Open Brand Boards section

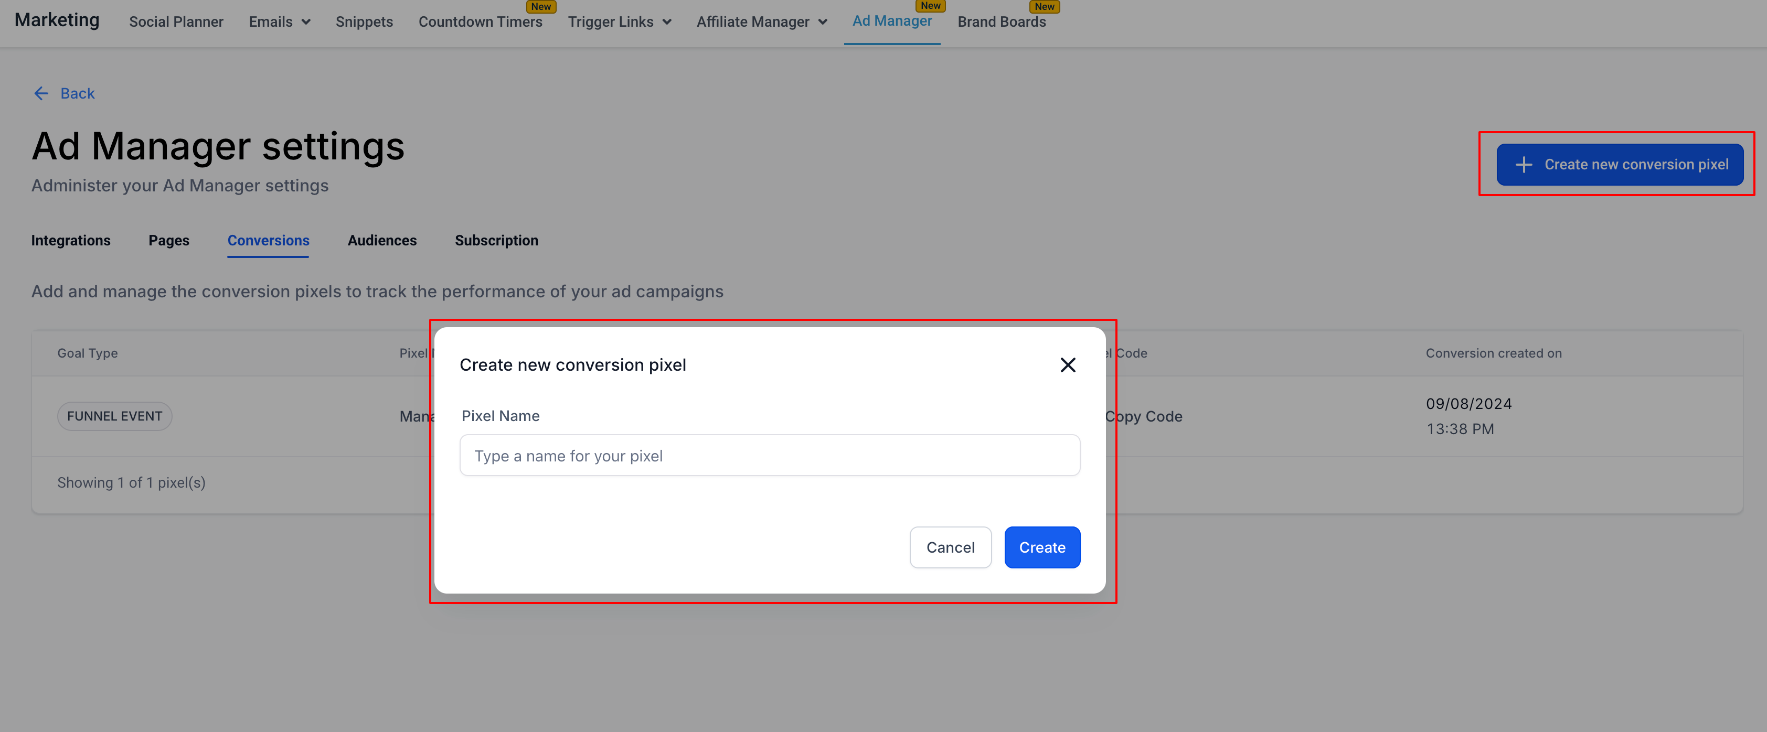pos(1002,22)
